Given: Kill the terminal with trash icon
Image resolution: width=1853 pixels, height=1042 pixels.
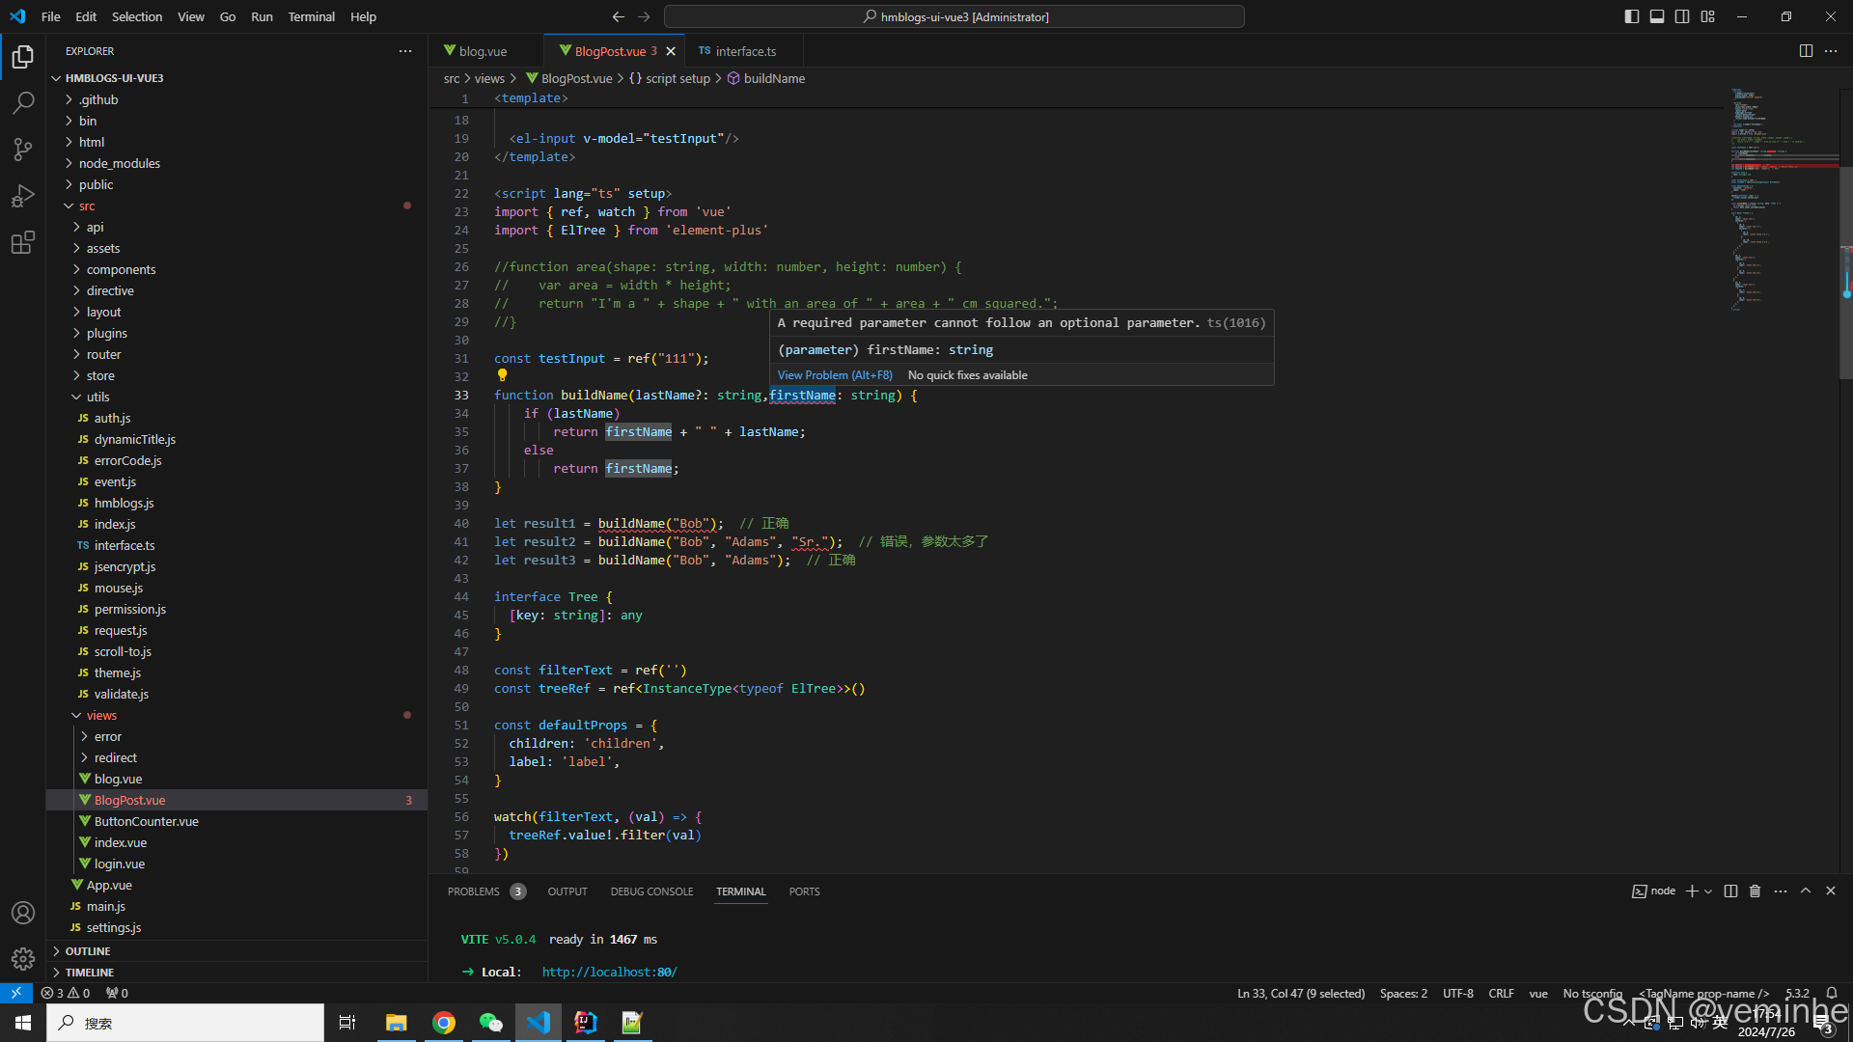Looking at the screenshot, I should pos(1755,891).
